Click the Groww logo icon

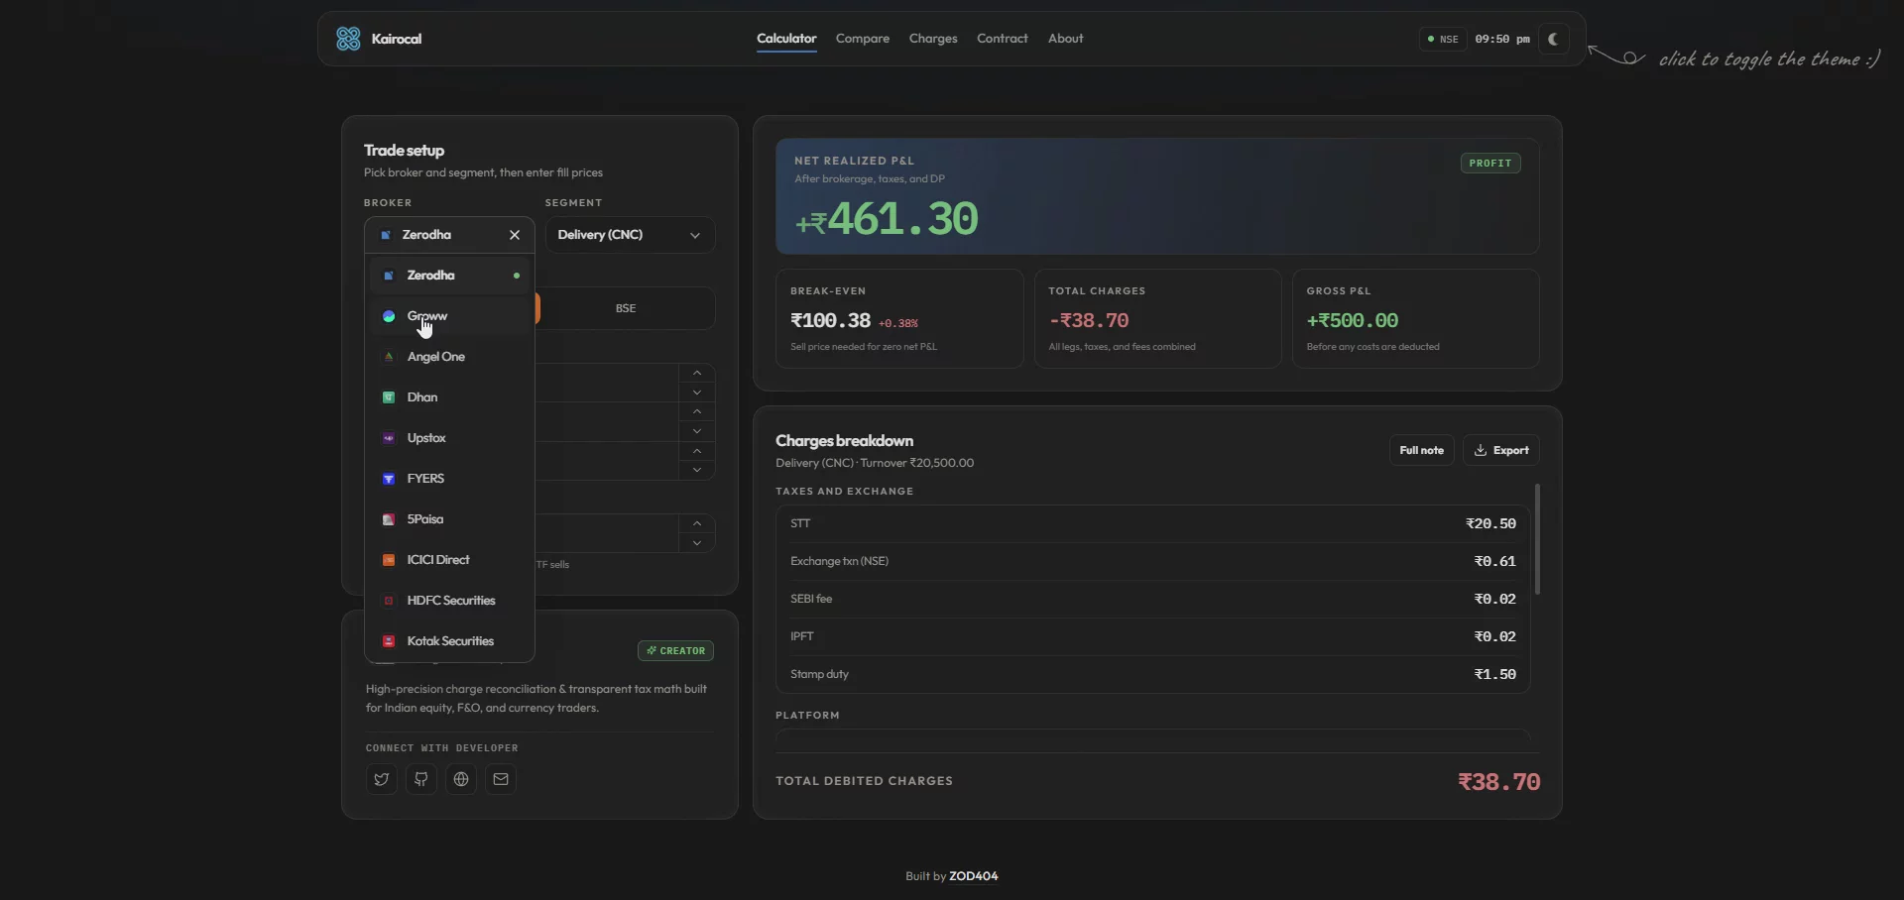point(389,316)
